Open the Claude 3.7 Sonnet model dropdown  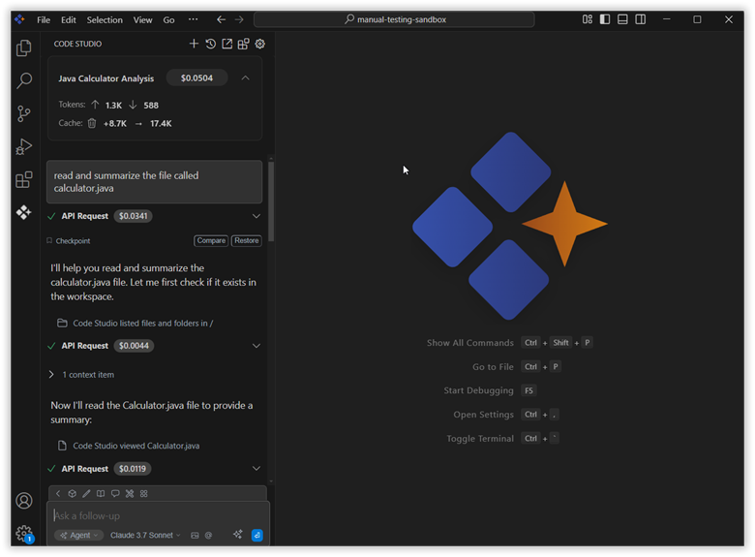click(x=145, y=535)
